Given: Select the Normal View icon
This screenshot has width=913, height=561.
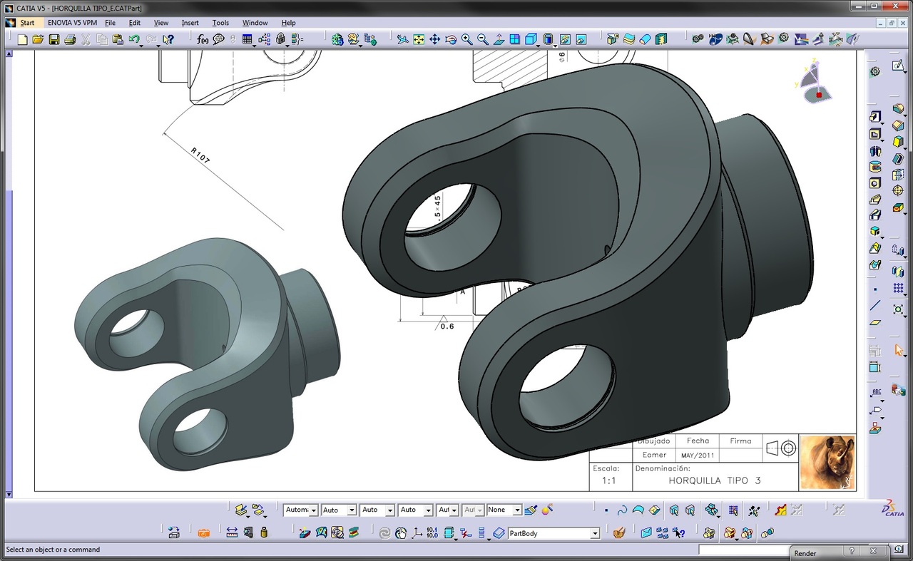Looking at the screenshot, I should pyautogui.click(x=499, y=39).
